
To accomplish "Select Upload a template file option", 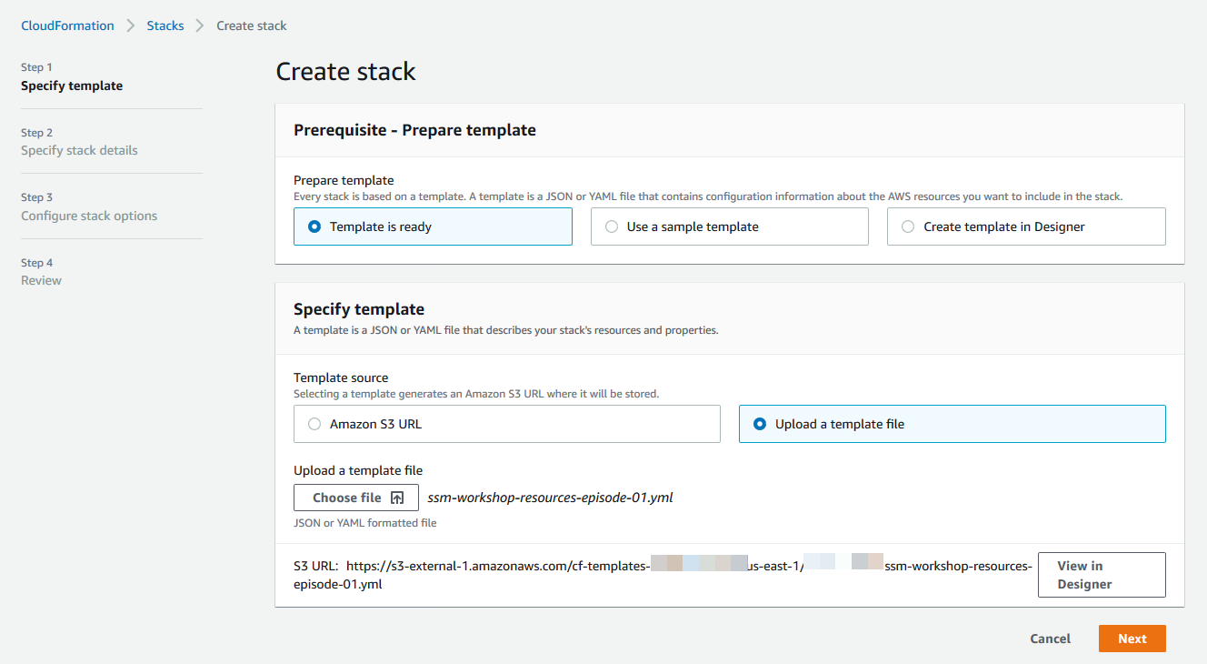I will point(953,424).
